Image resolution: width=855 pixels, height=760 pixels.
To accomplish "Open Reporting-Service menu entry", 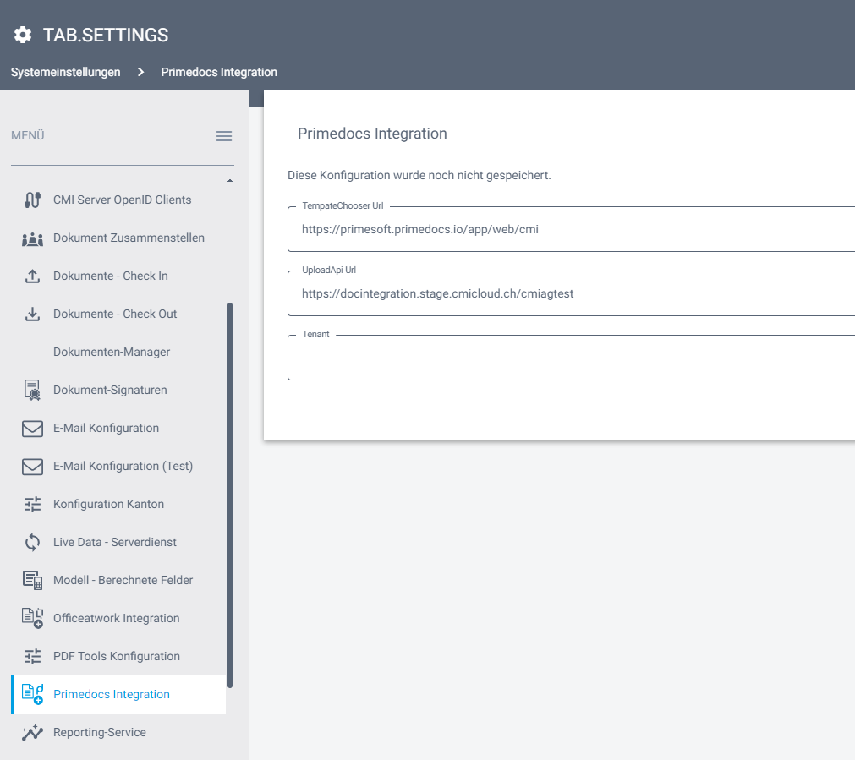I will (x=118, y=733).
